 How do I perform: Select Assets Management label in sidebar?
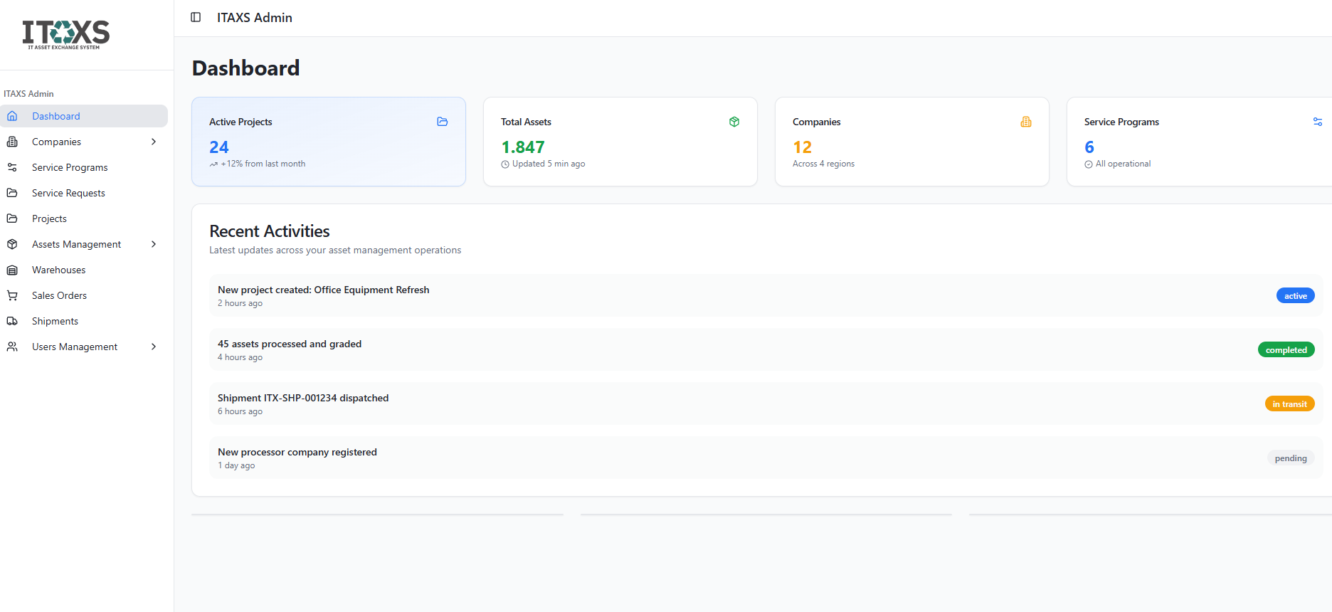[x=76, y=244]
